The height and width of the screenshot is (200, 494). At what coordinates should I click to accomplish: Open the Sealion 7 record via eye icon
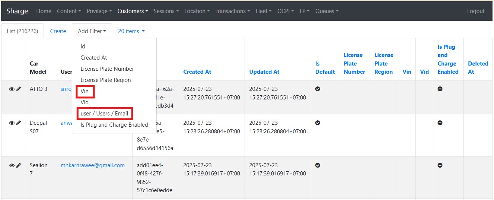point(12,165)
